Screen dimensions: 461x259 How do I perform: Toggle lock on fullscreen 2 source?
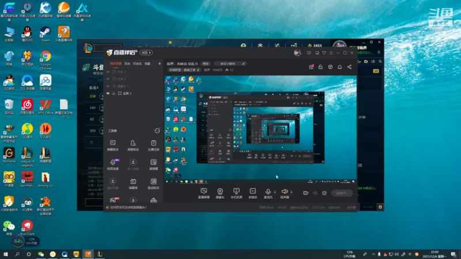point(114,93)
